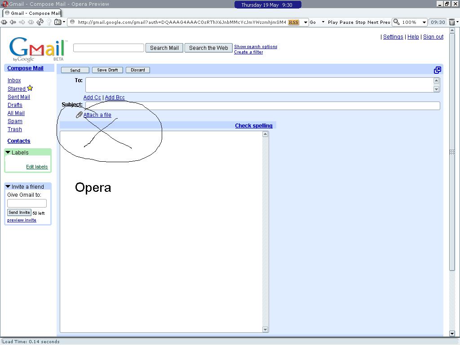Focus the Gmail search box
The width and height of the screenshot is (460, 345).
[109, 48]
